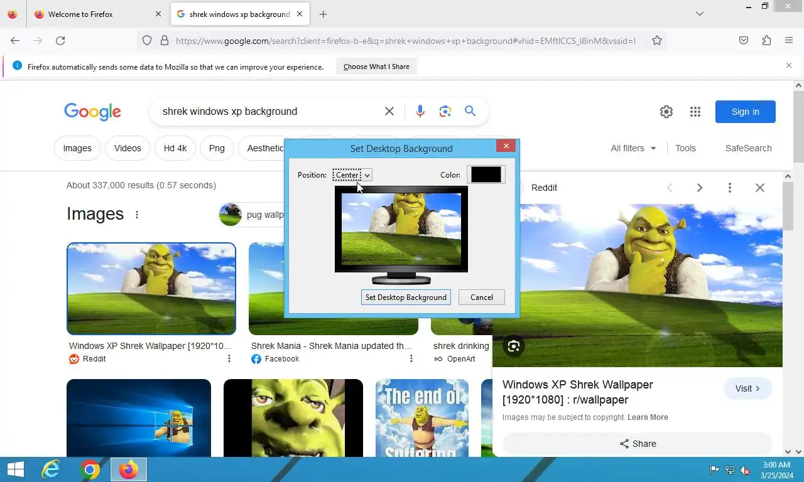Click the Google search text field

[270, 111]
